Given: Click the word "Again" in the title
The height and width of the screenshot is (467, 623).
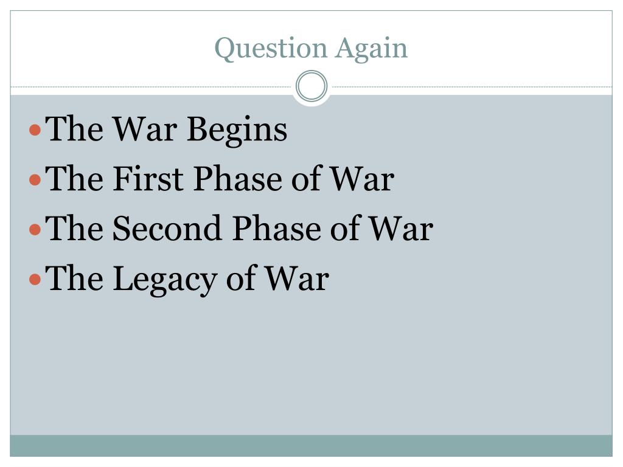Looking at the screenshot, I should 372,49.
